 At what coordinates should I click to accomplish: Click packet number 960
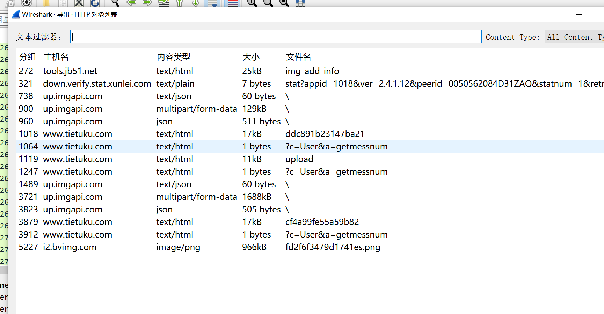pyautogui.click(x=26, y=122)
